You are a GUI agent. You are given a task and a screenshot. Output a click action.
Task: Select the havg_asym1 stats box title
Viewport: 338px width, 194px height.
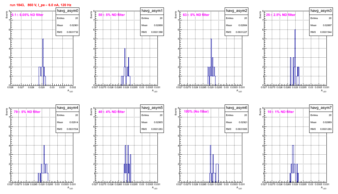tap(152, 11)
